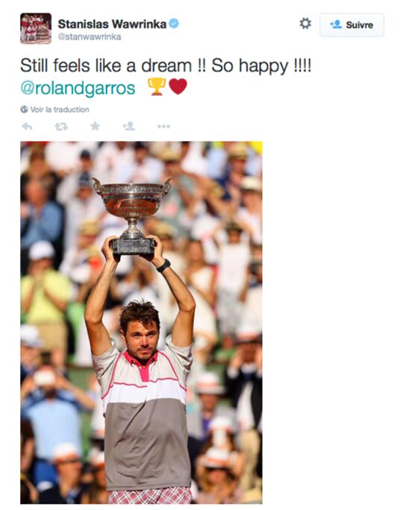This screenshot has height=510, width=403.
Task: Click the trophy cup in the photo
Action: (132, 216)
